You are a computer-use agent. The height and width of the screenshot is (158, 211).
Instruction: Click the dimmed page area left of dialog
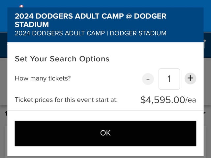coord(4,81)
